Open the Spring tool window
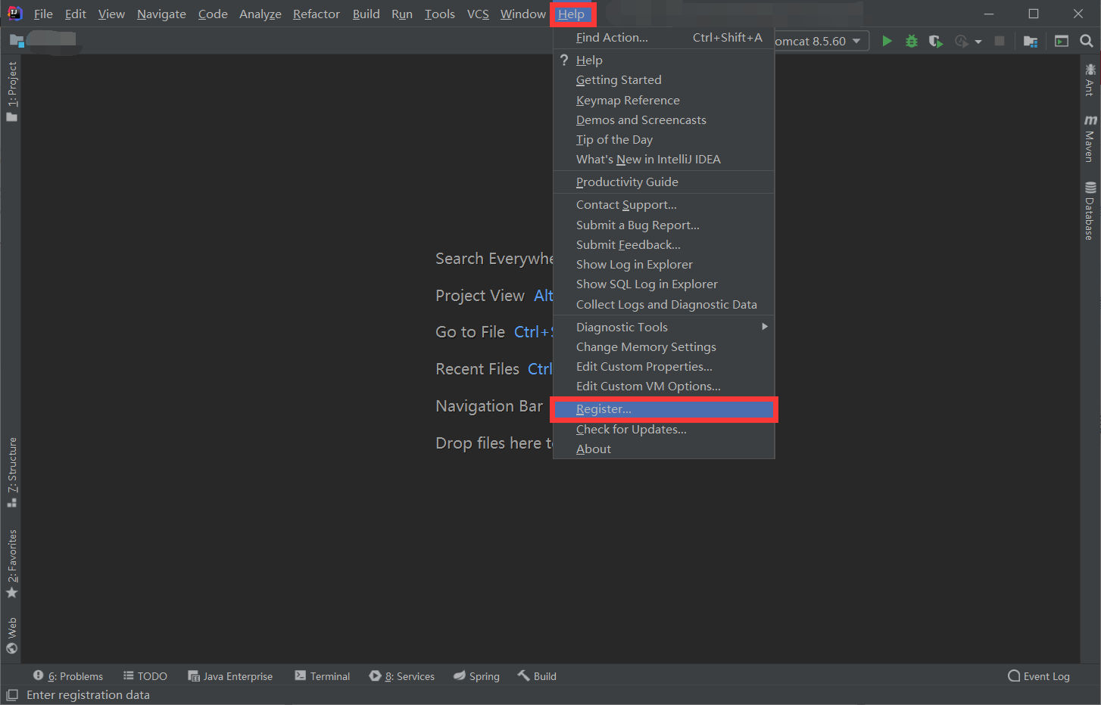 point(476,676)
